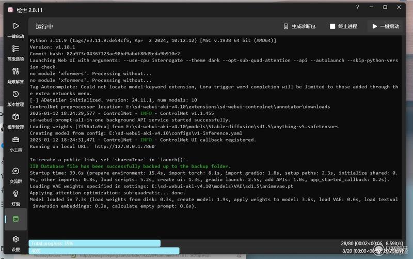Click the help question mark icon
Screen dimensions: 413x259
tap(357, 7)
